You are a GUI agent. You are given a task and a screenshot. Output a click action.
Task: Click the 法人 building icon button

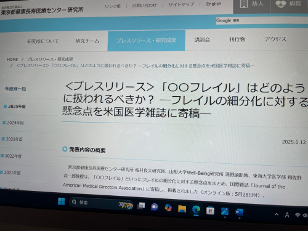click(252, 5)
